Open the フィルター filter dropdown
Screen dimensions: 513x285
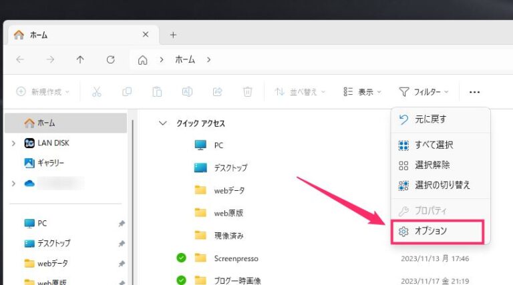pos(423,92)
